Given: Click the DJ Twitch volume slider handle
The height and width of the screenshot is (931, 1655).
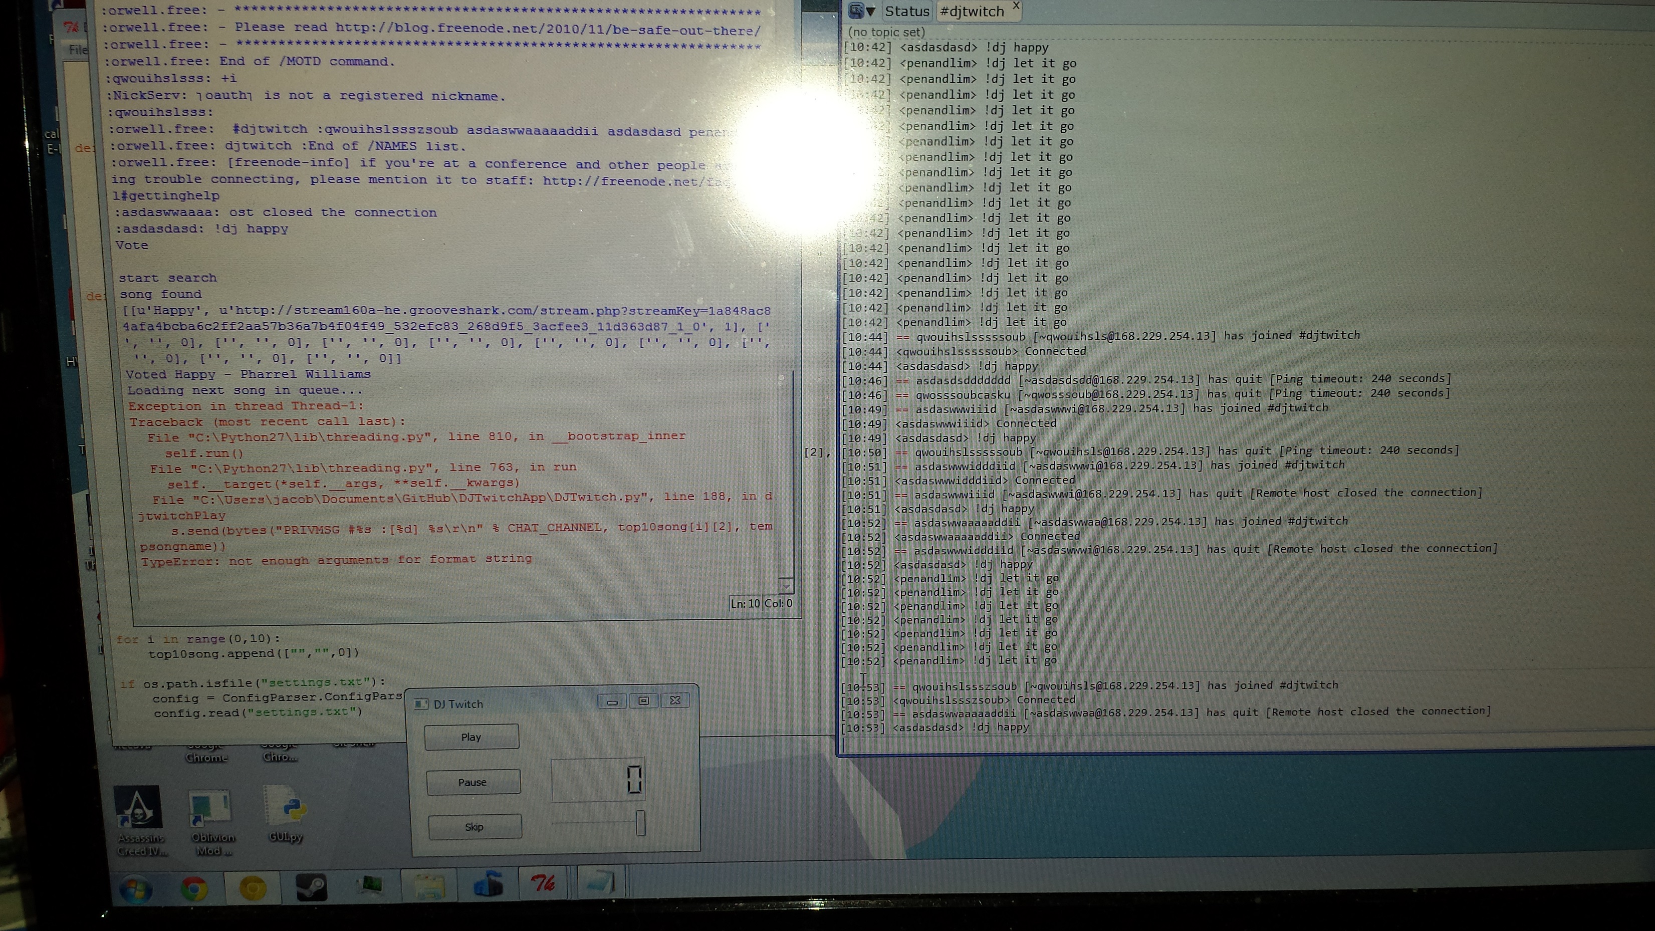Looking at the screenshot, I should point(640,823).
